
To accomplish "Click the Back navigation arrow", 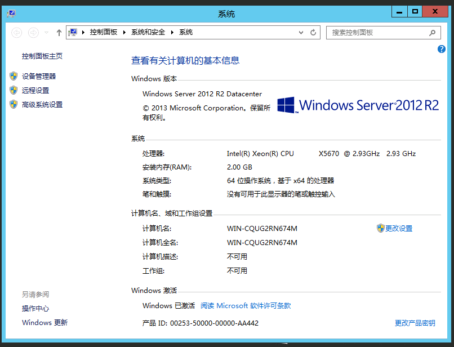I will [x=17, y=33].
